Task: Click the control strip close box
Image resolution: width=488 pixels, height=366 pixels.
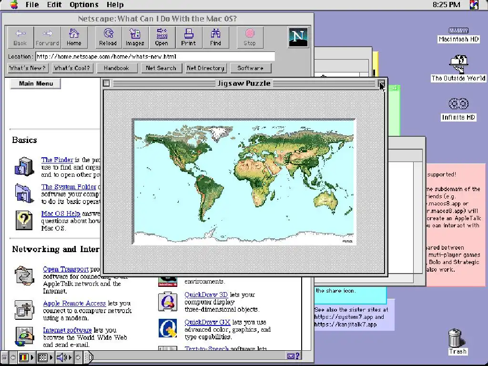Action: point(4,357)
